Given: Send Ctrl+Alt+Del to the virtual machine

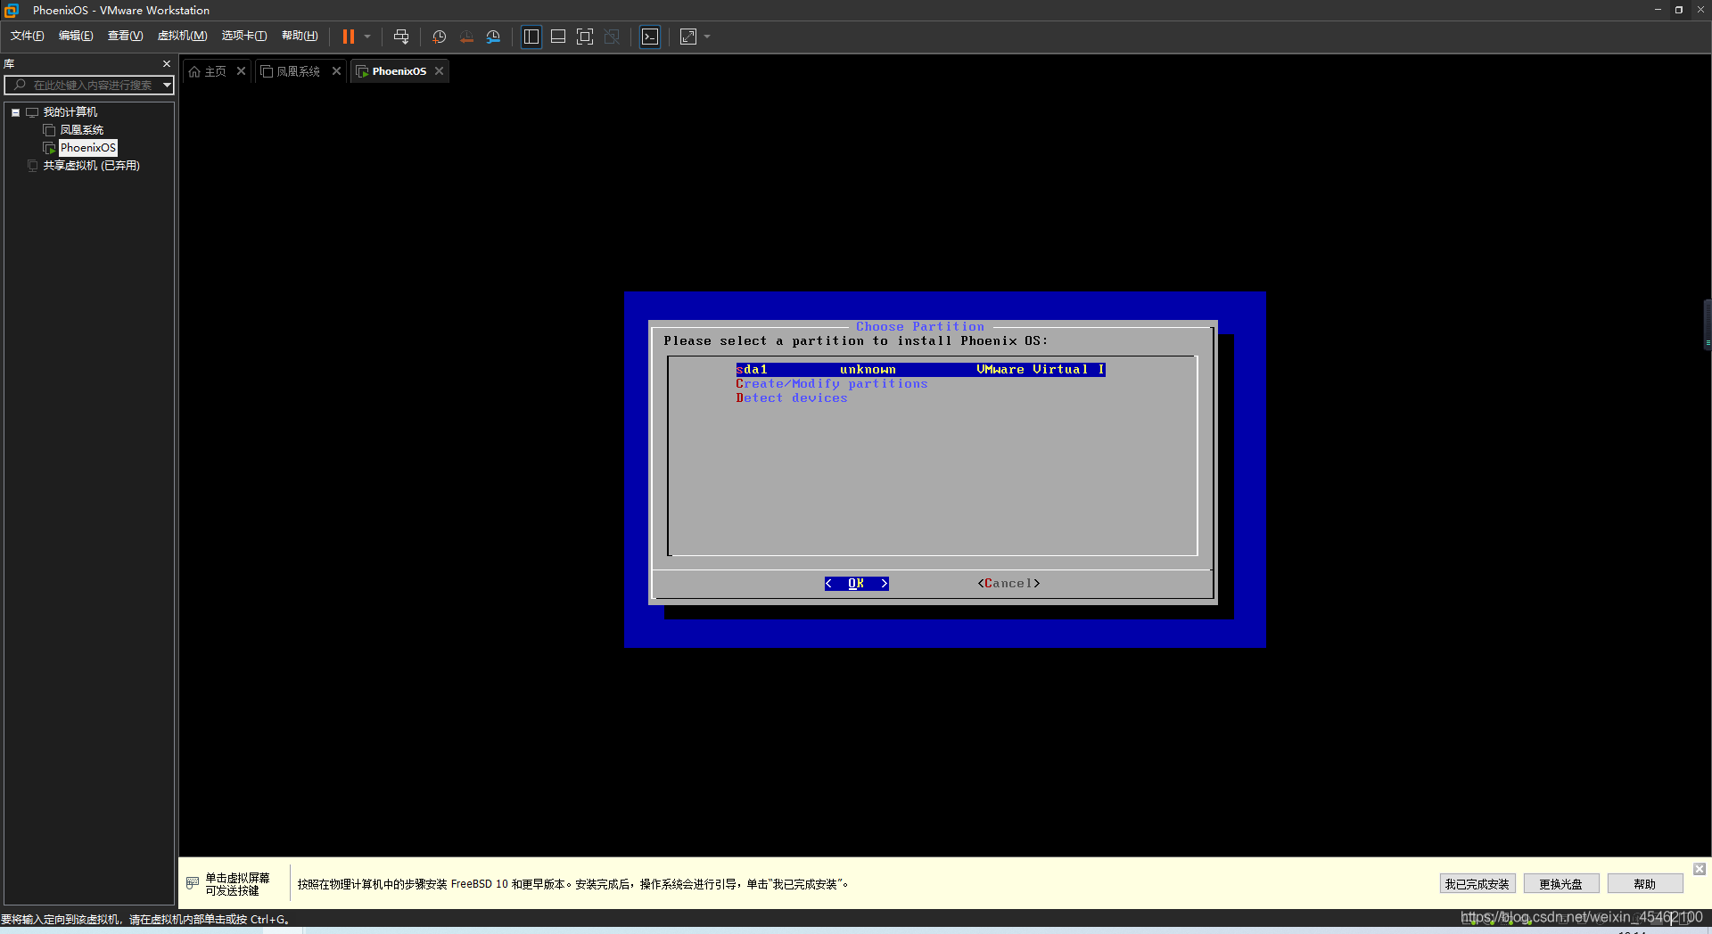Looking at the screenshot, I should (x=401, y=37).
